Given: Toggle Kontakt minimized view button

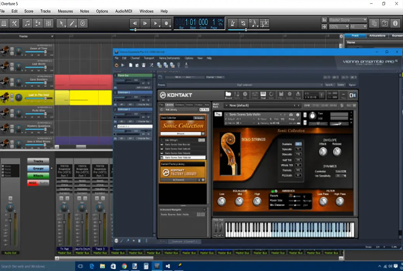Looking at the screenshot, I should [x=343, y=95].
